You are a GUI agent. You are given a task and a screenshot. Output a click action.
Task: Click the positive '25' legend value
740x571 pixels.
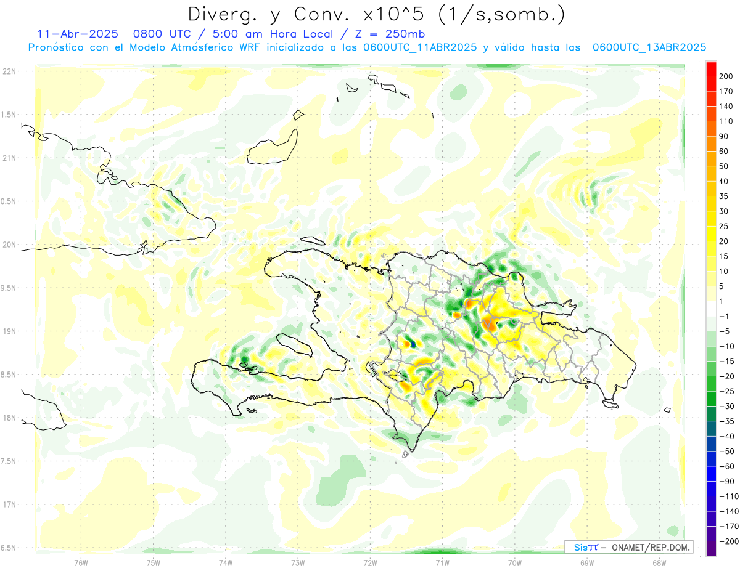click(725, 227)
